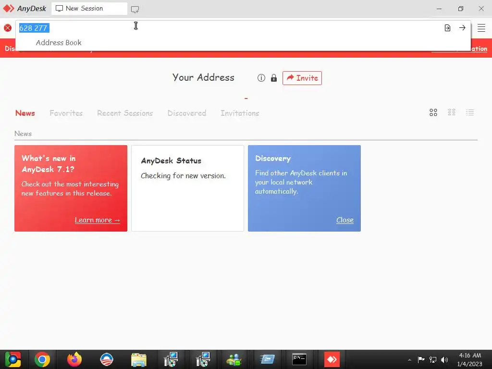Launch Google Chrome from the taskbar
Screen dimensions: 492x369
42,359
